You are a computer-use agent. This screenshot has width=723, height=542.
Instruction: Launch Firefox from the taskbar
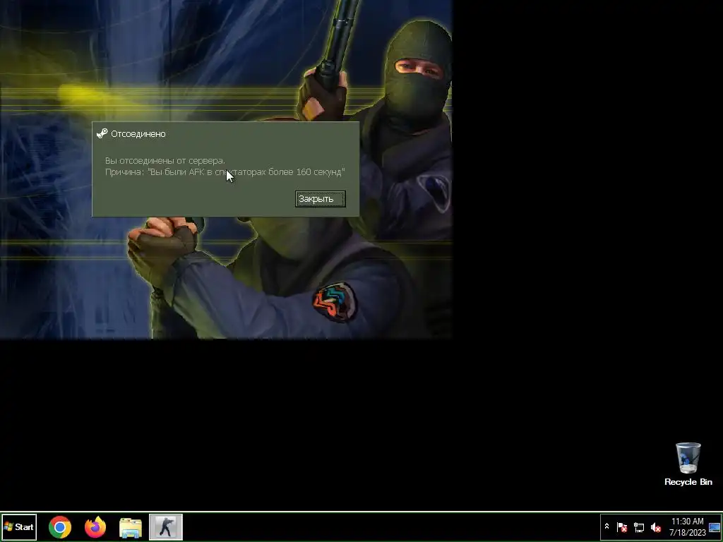(95, 527)
